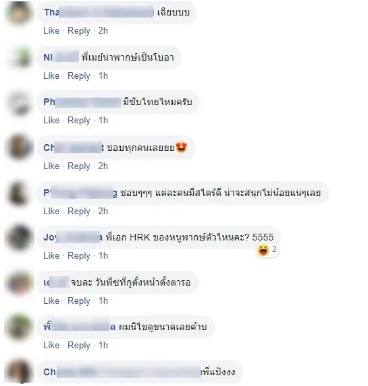Open the commenter name starting with Ph

click(x=82, y=102)
